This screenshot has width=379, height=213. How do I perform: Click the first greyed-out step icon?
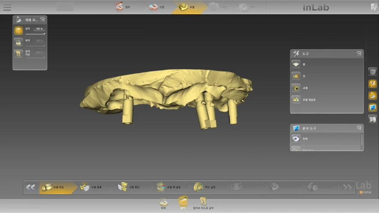pos(237,186)
